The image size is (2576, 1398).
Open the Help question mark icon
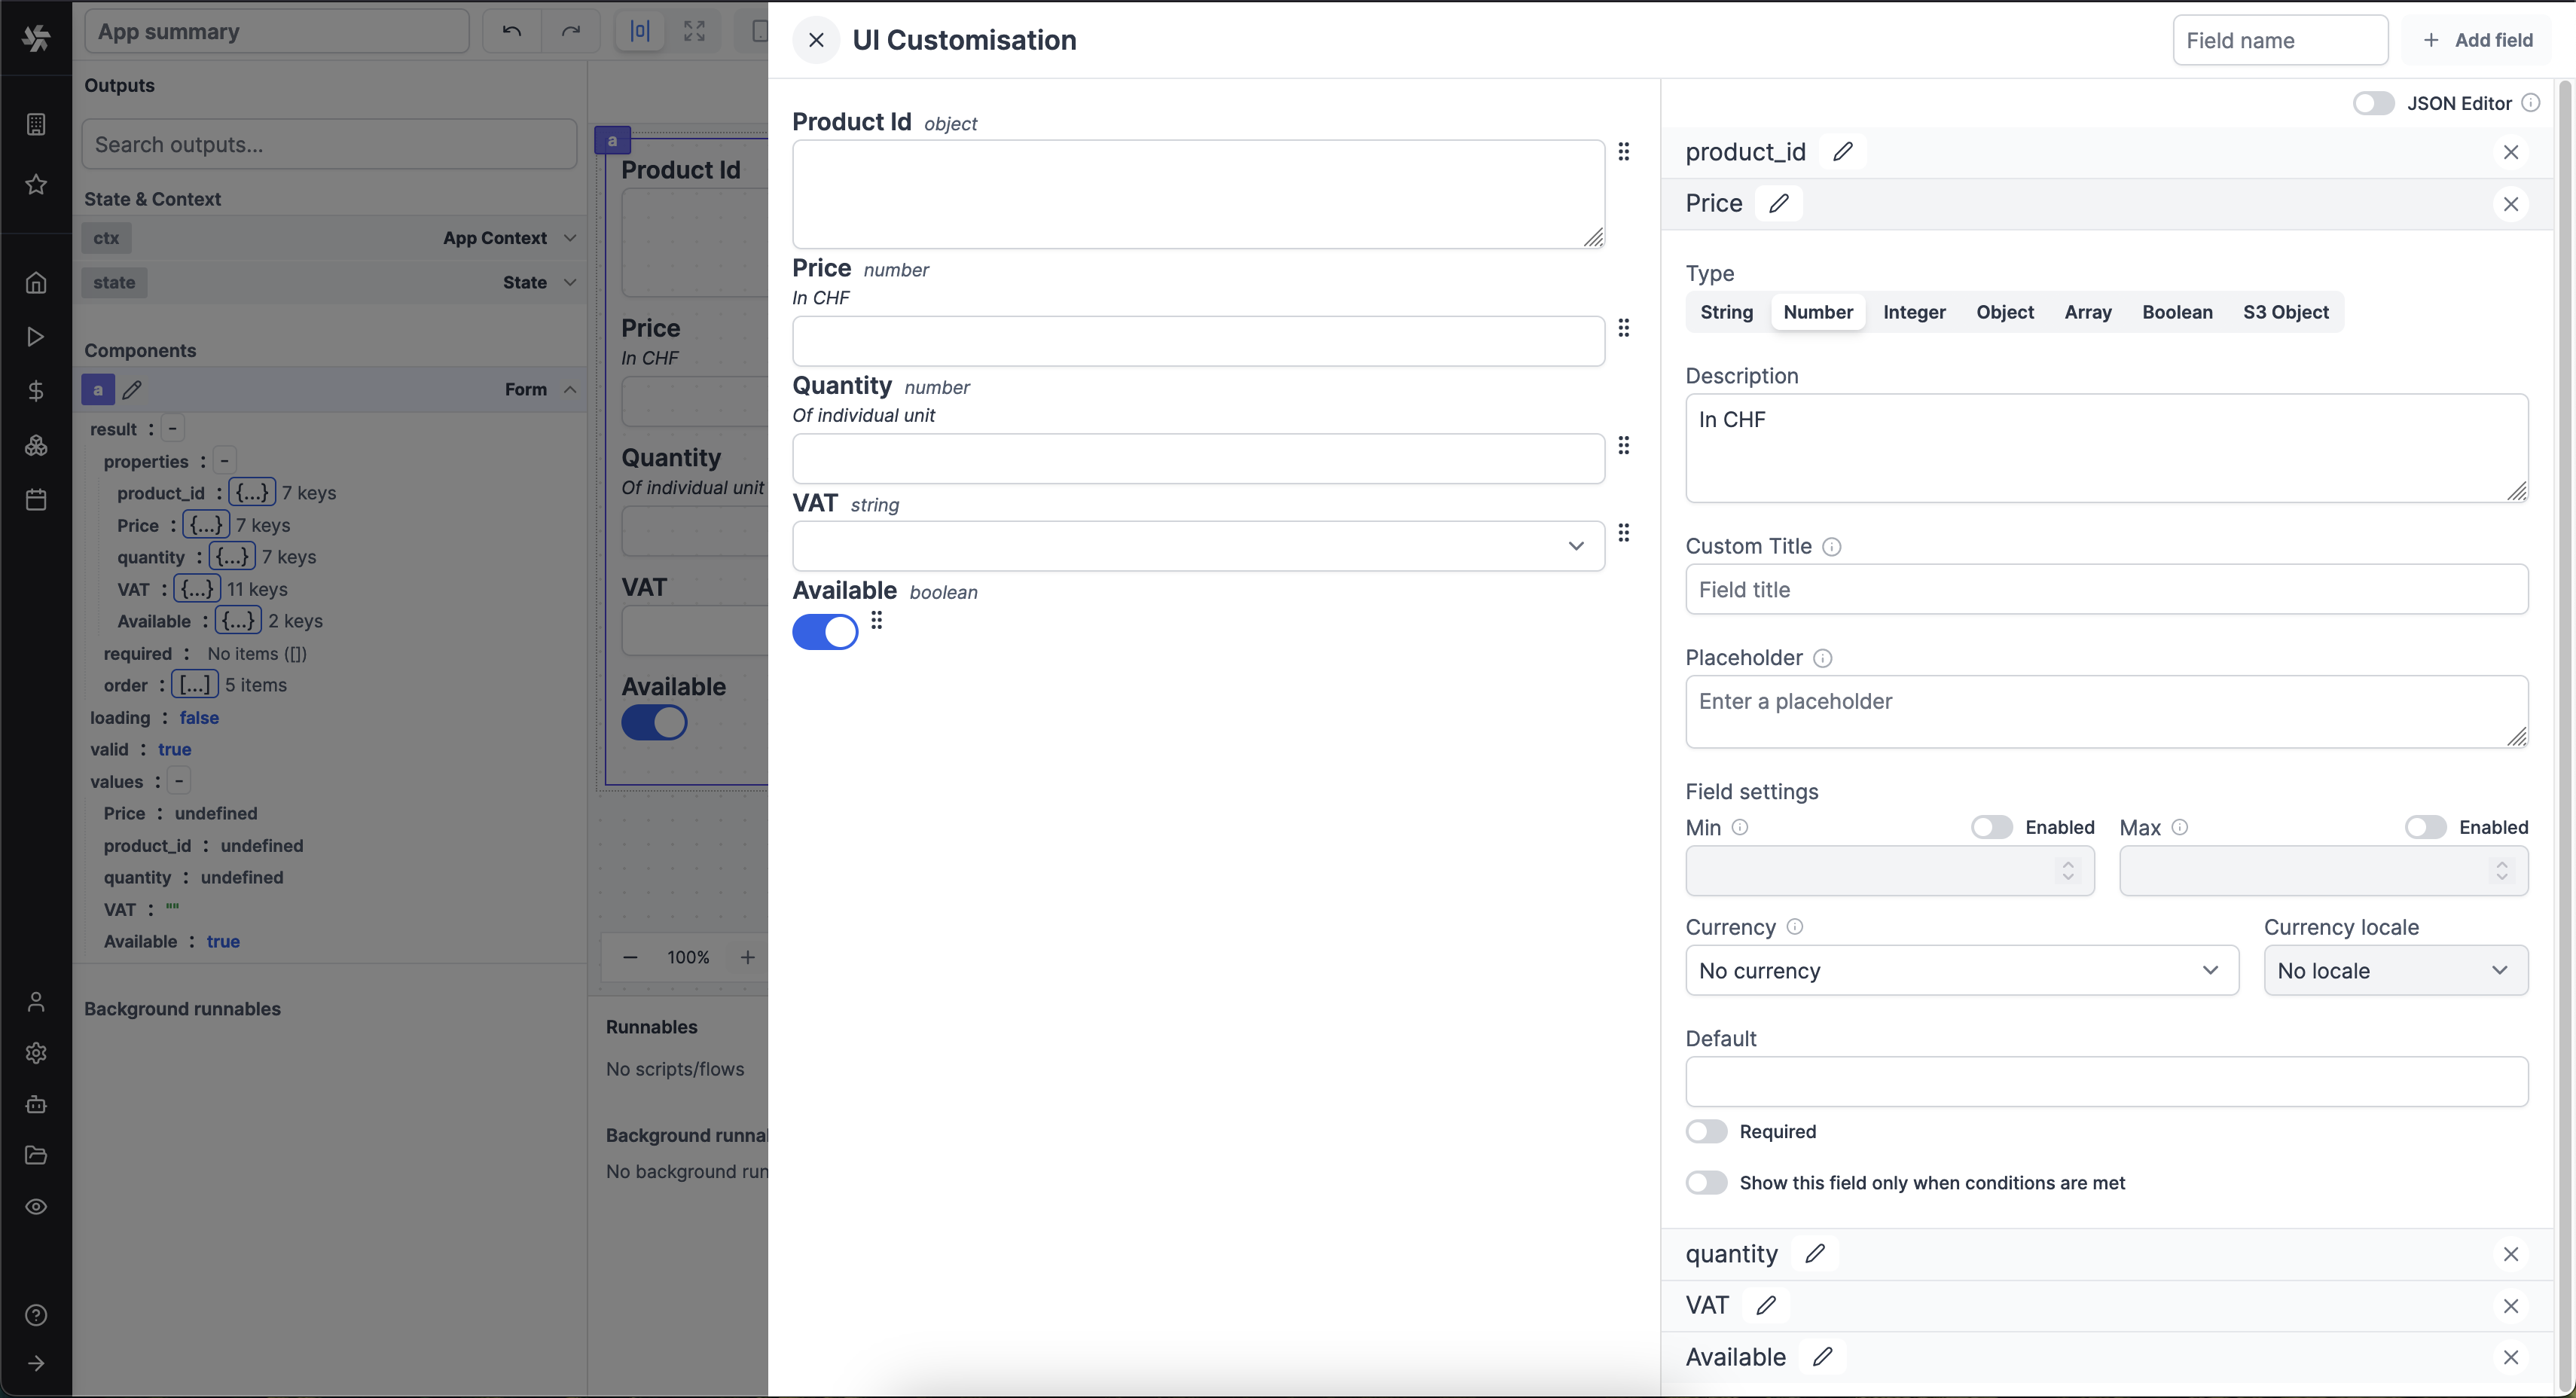pyautogui.click(x=36, y=1315)
